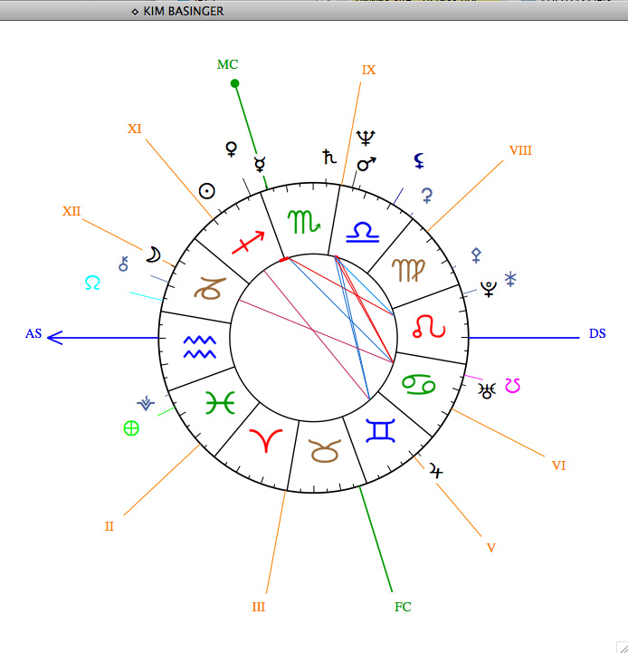Viewport: 628px width, 653px height.
Task: Select the Venus symbol beside MC line
Action: tap(232, 149)
